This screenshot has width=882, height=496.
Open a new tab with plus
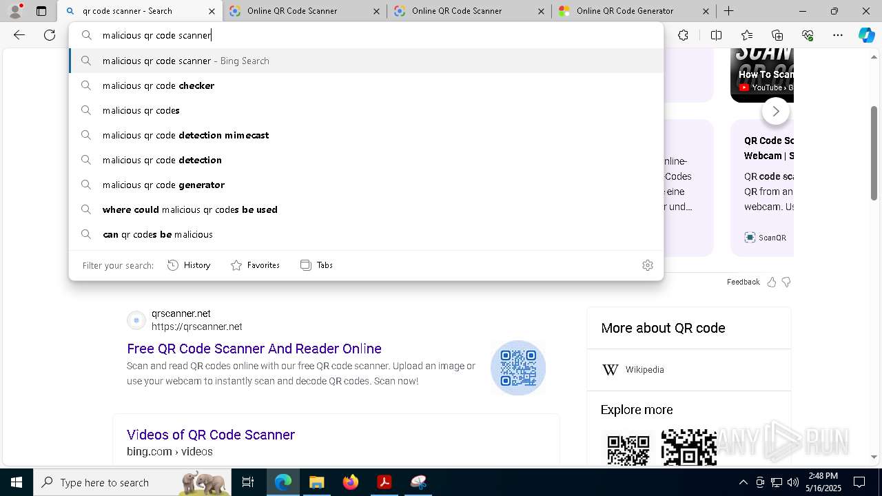coord(728,11)
